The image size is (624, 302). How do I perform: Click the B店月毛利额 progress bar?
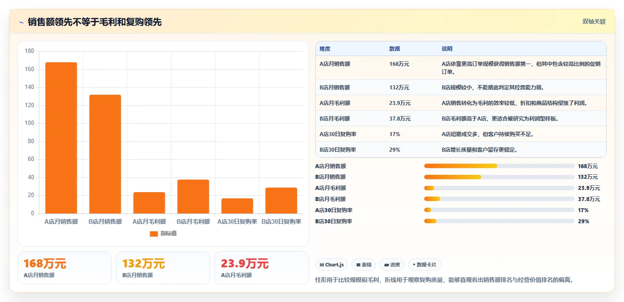499,199
